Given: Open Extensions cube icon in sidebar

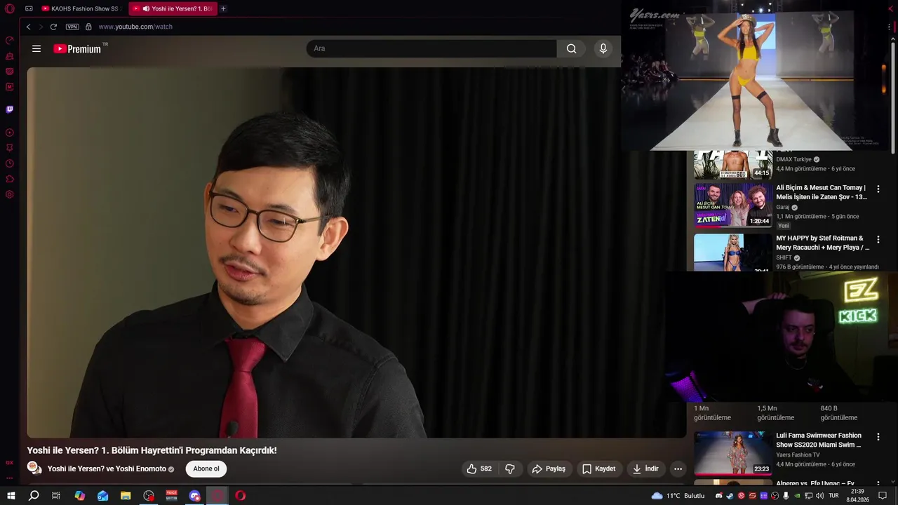Looking at the screenshot, I should pyautogui.click(x=10, y=179).
